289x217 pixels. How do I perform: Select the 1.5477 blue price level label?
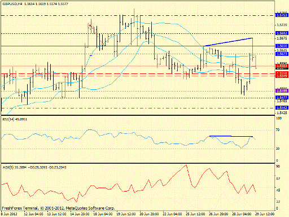pyautogui.click(x=282, y=98)
